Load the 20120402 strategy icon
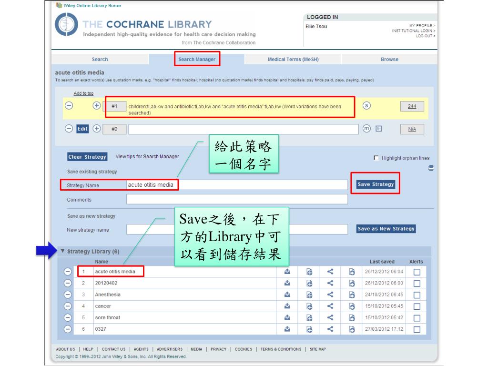This screenshot has width=488, height=366. pos(287,283)
